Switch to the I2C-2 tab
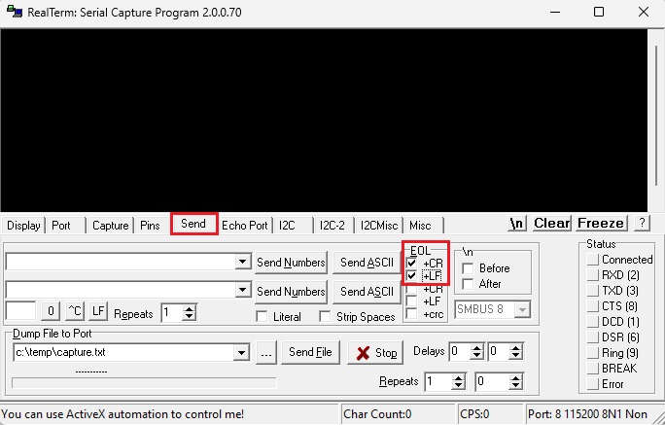This screenshot has width=665, height=425. (x=332, y=226)
